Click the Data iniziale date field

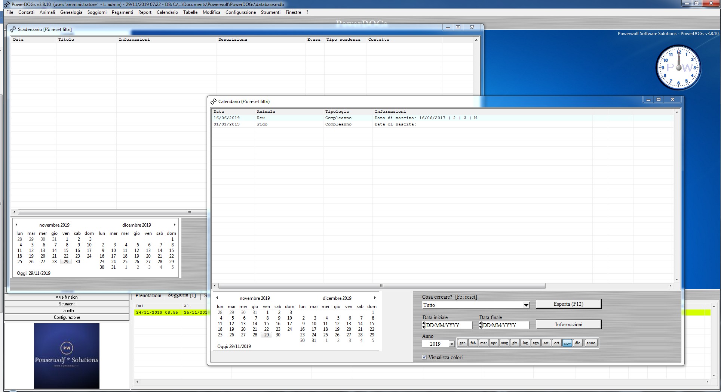point(448,325)
